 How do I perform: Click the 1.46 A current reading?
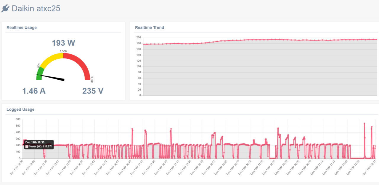pos(34,91)
